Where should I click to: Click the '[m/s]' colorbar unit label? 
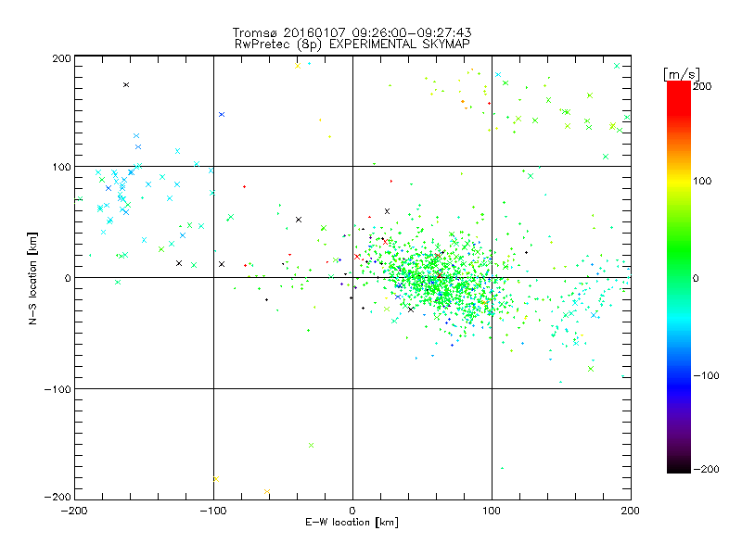682,74
